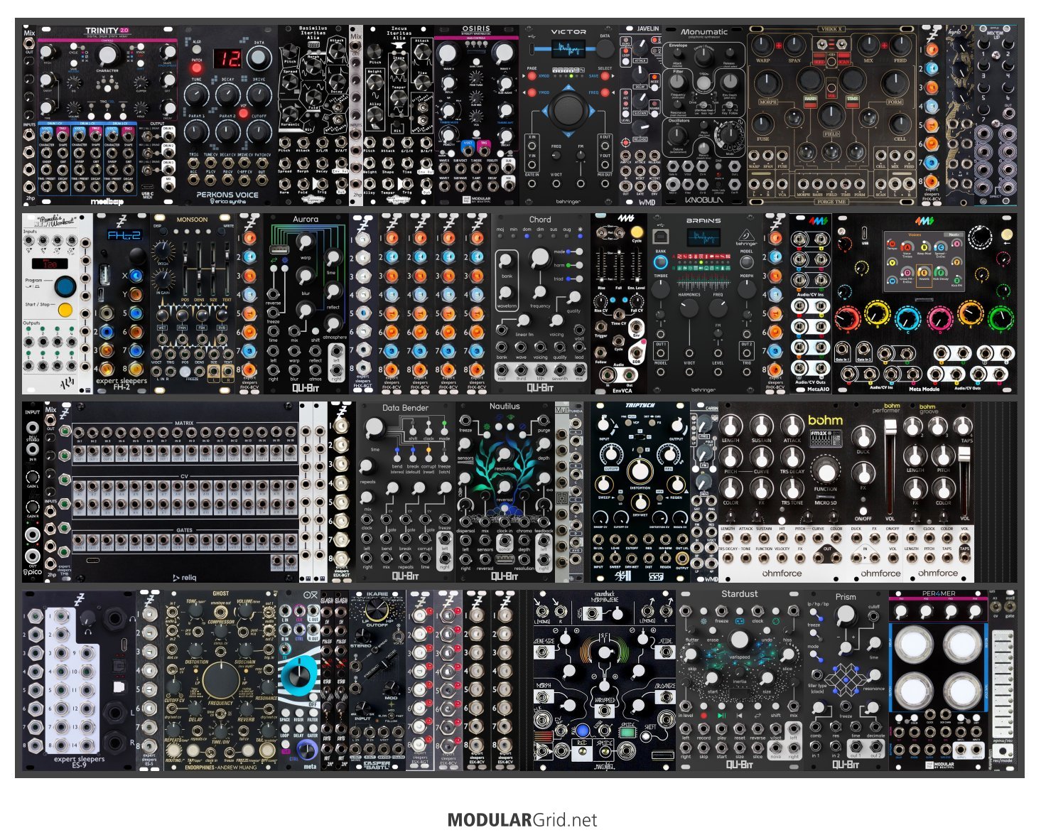The width and height of the screenshot is (1046, 835).
Task: Click the Meta Module's color screen
Action: pos(924,260)
